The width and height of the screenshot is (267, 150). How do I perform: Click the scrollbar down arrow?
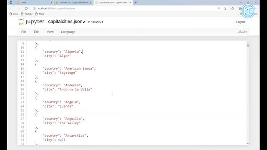pyautogui.click(x=248, y=144)
